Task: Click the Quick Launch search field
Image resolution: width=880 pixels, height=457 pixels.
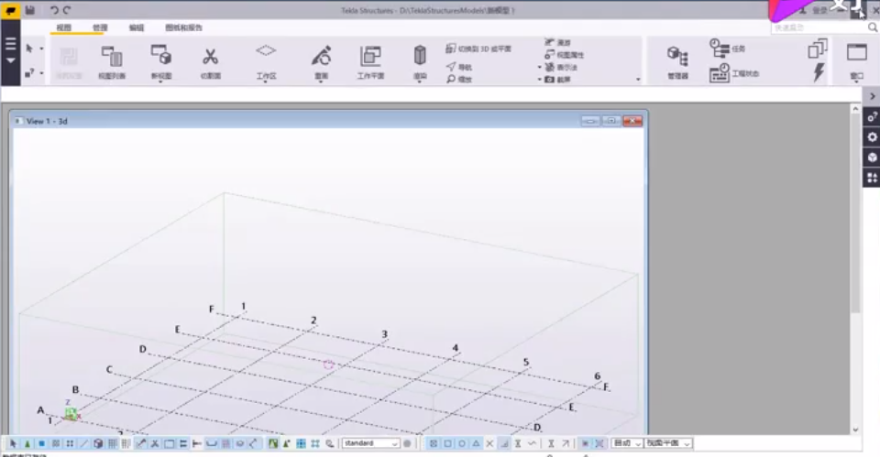Action: pos(811,27)
